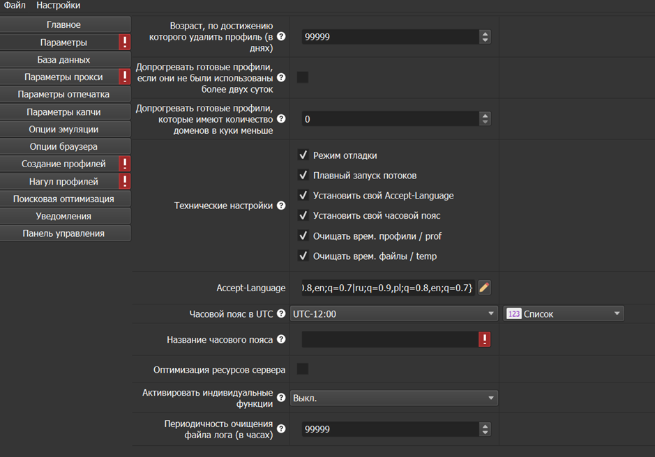Open the Файл menu
Viewport: 655px width, 457px height.
[15, 6]
